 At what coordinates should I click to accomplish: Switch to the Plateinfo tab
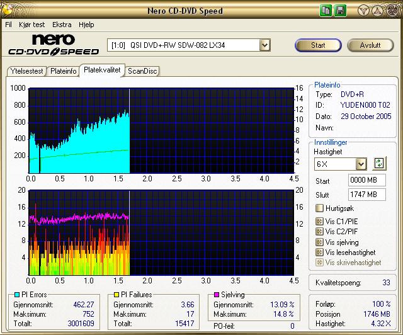pos(63,71)
